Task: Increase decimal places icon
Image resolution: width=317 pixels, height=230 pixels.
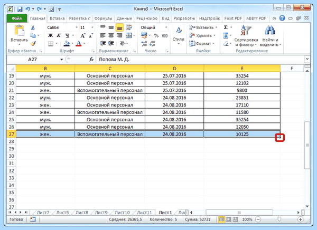Action: tap(144, 43)
